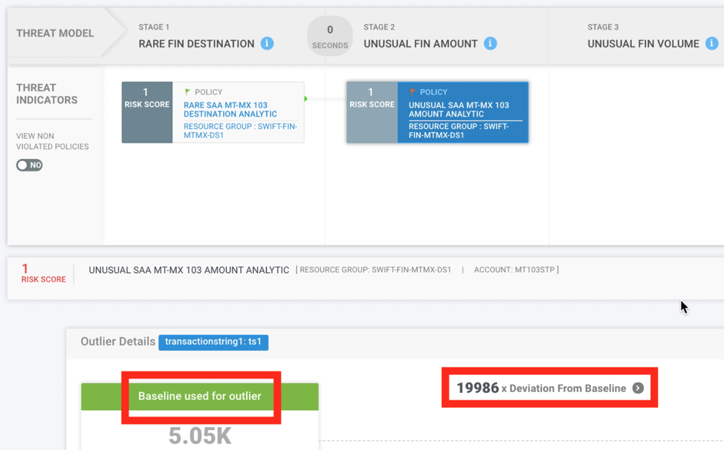This screenshot has height=450, width=724.
Task: Select Unusual SAA MT-MX 103 Amount Analytic card
Action: pyautogui.click(x=462, y=110)
